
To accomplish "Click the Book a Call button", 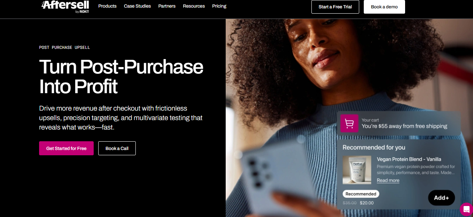I will pyautogui.click(x=117, y=148).
